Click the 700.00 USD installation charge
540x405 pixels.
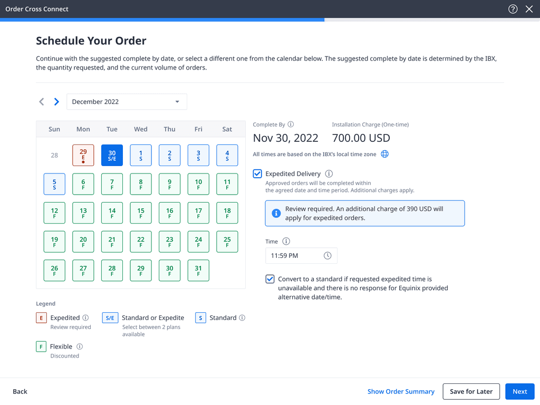(361, 138)
